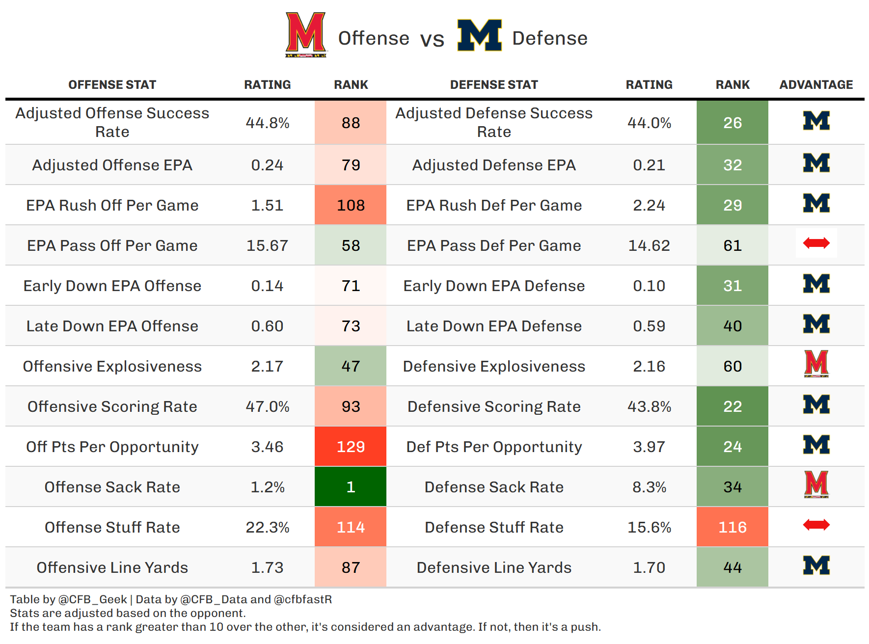The height and width of the screenshot is (644, 869).
Task: Click Michigan advantage logo in Line Yards row
Action: click(x=816, y=565)
